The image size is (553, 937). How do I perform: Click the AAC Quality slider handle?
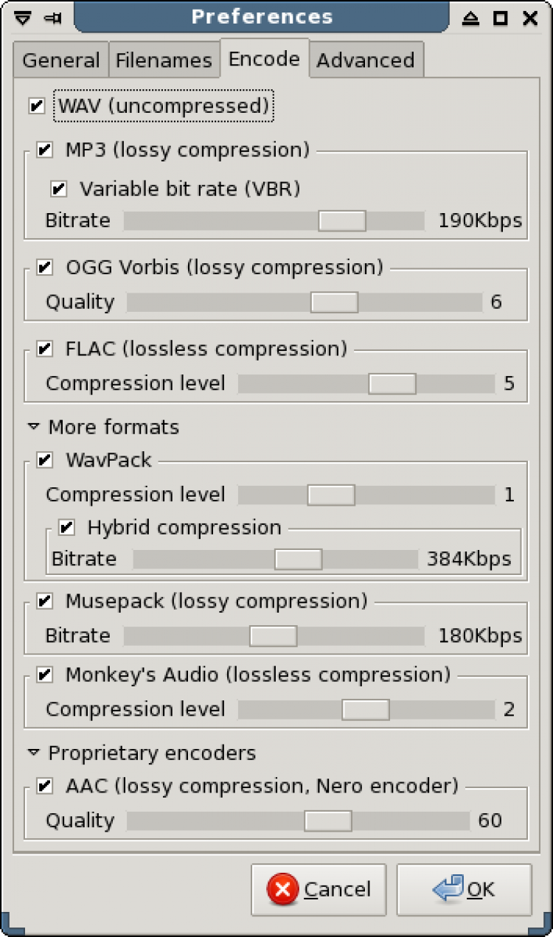click(x=328, y=821)
